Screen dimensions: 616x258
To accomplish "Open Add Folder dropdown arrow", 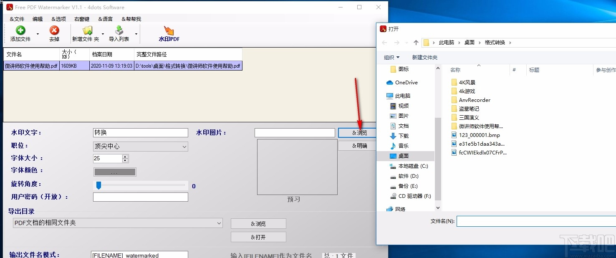I will (103, 34).
